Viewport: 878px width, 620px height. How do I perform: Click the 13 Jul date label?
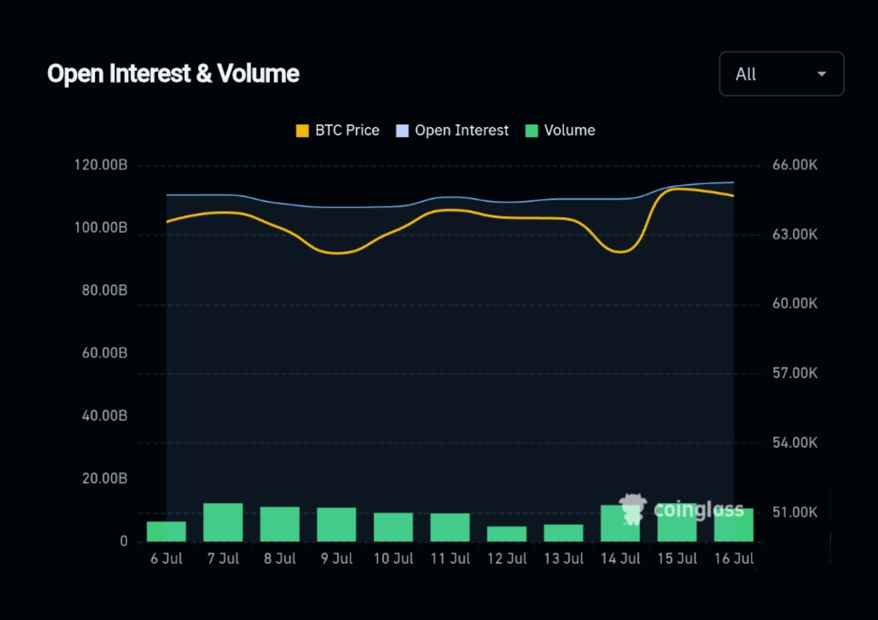563,559
